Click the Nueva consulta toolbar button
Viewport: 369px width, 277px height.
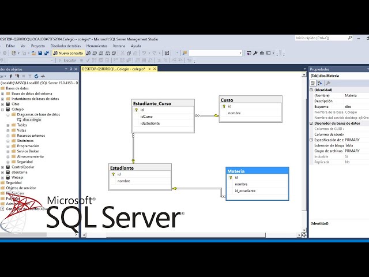(68, 53)
